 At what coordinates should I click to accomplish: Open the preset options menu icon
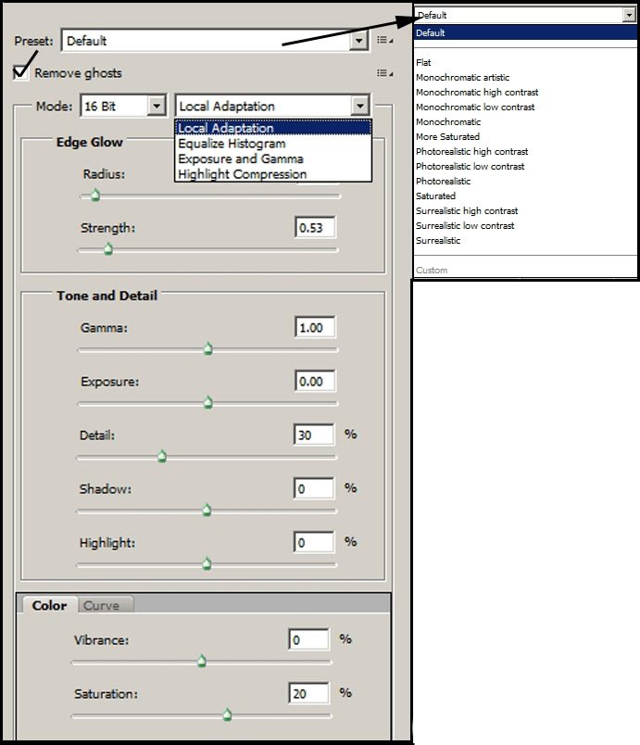click(x=384, y=41)
